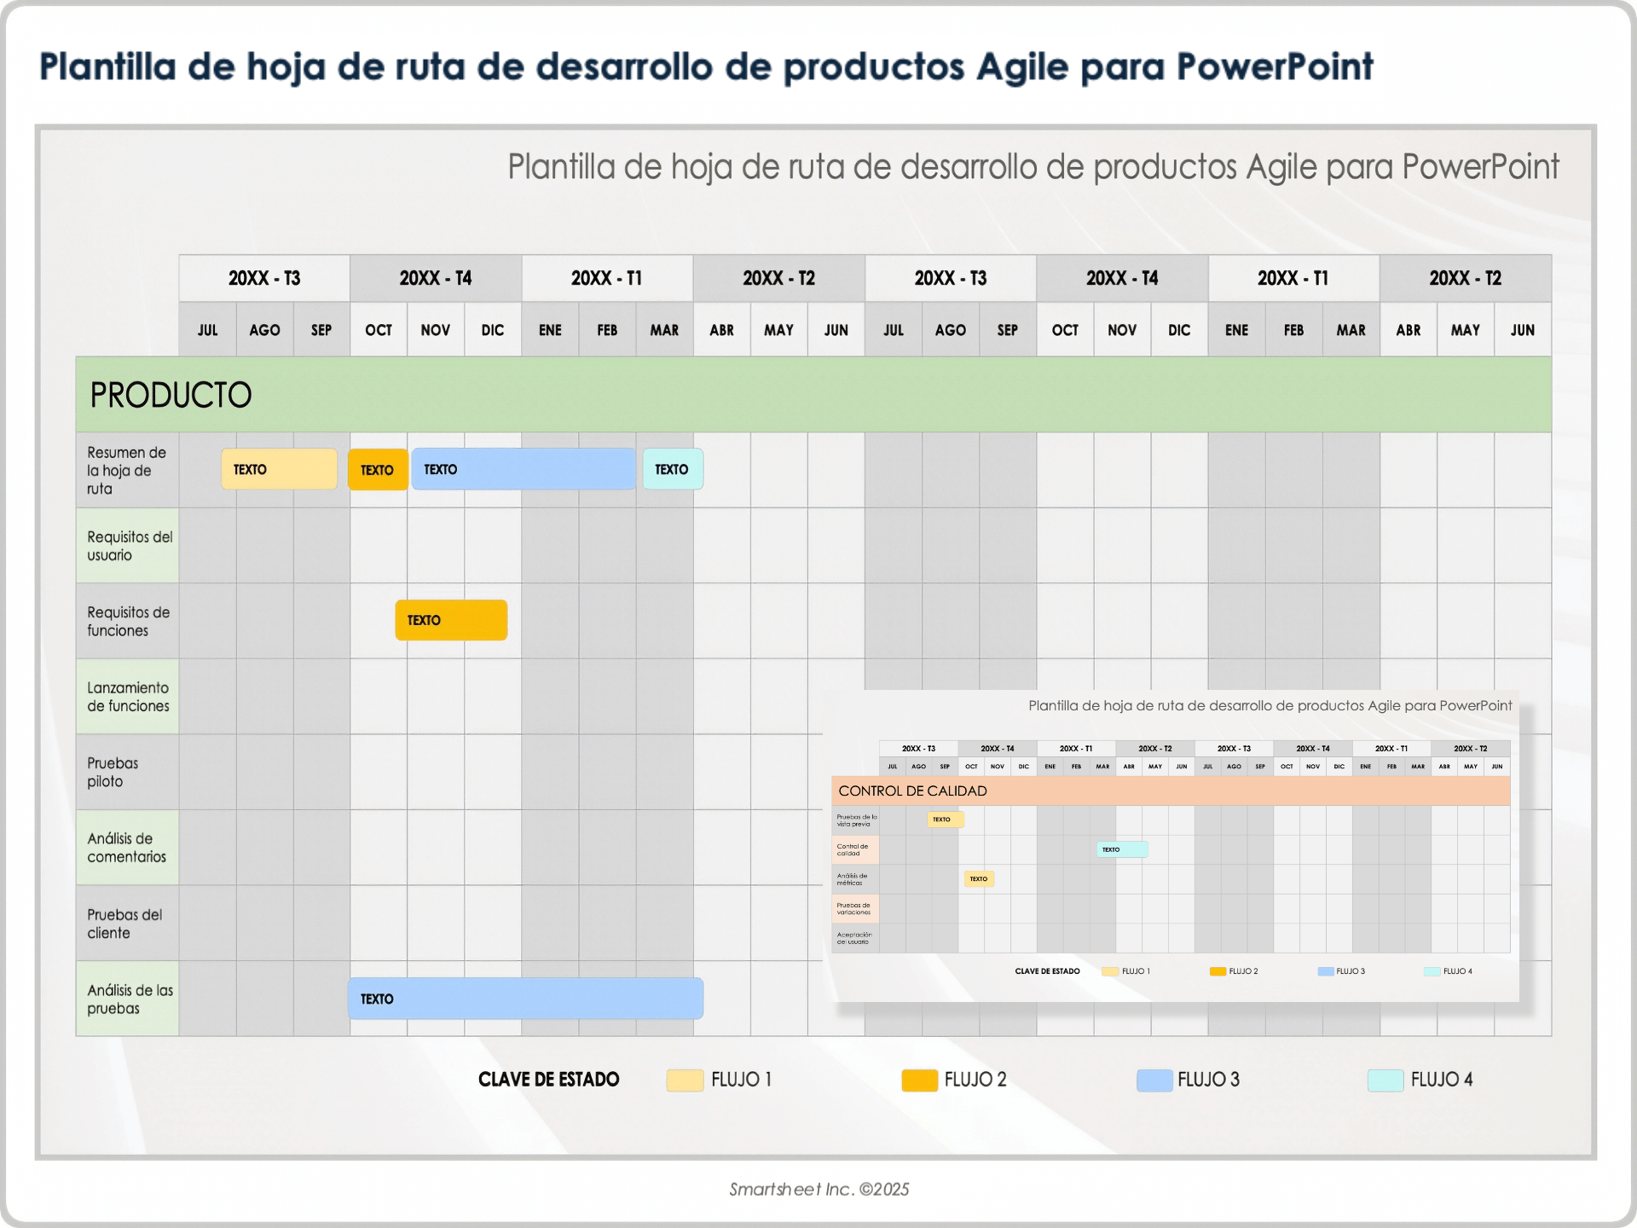Image resolution: width=1637 pixels, height=1228 pixels.
Task: Select the 20XX - T1 quarter header
Action: (x=607, y=278)
